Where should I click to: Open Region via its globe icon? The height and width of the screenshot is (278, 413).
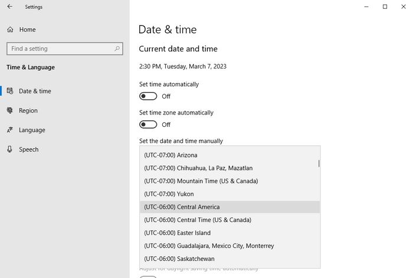pos(10,111)
